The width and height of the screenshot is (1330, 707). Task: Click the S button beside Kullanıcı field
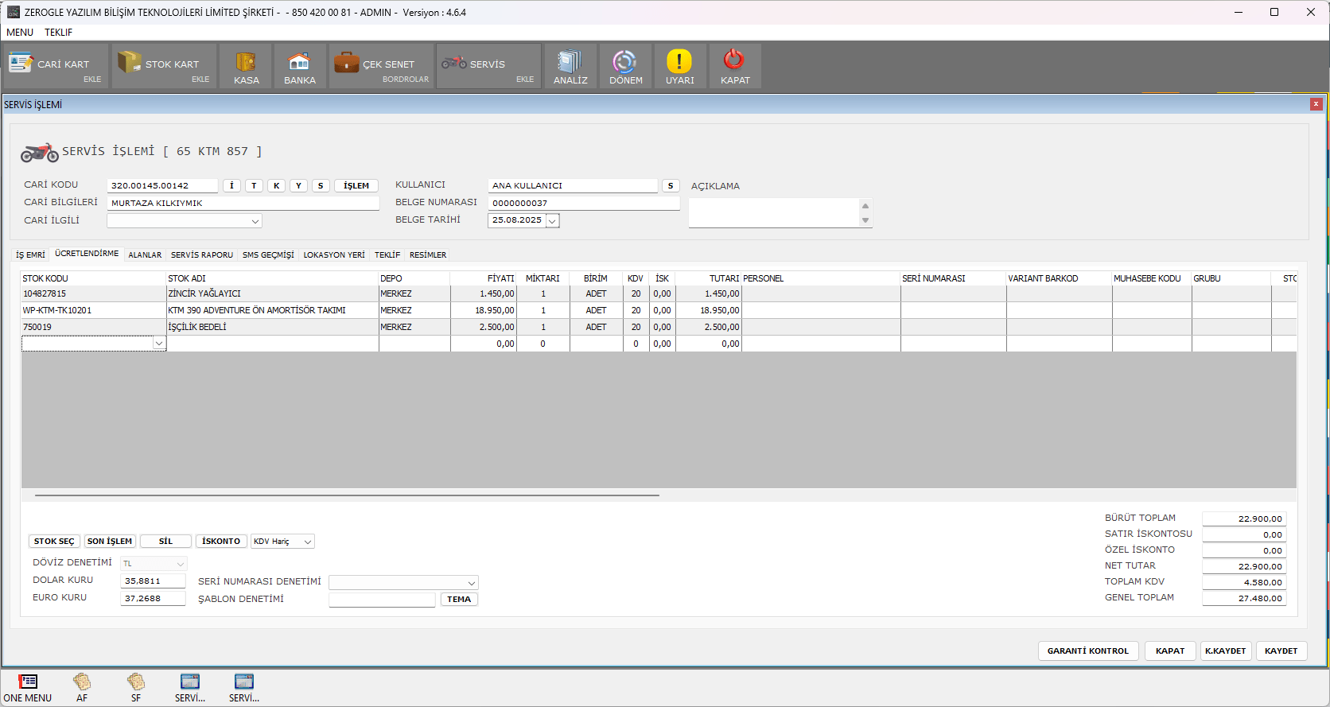671,186
